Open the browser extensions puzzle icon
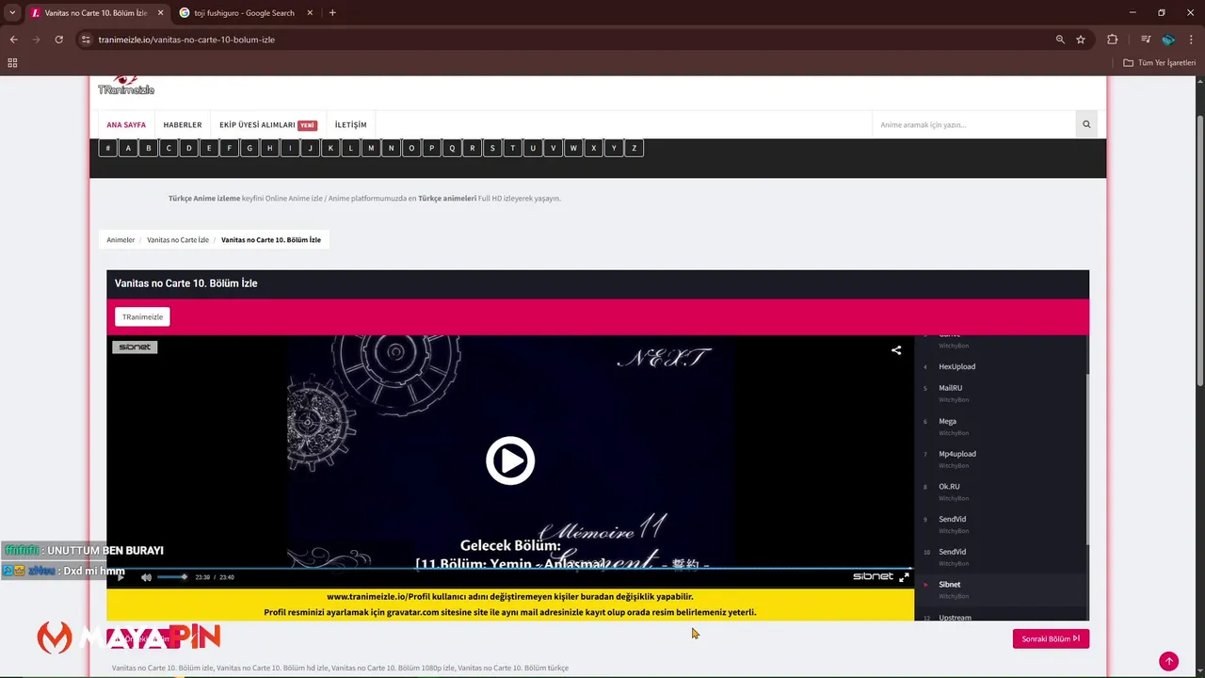 [1113, 40]
